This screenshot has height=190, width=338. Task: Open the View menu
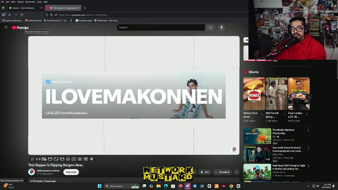tap(13, 2)
